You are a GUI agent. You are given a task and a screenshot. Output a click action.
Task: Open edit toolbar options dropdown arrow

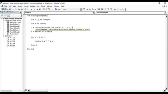[x=125, y=9]
